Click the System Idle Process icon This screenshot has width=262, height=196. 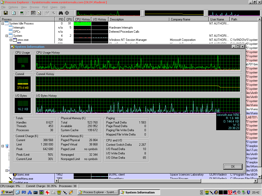tap(6, 23)
